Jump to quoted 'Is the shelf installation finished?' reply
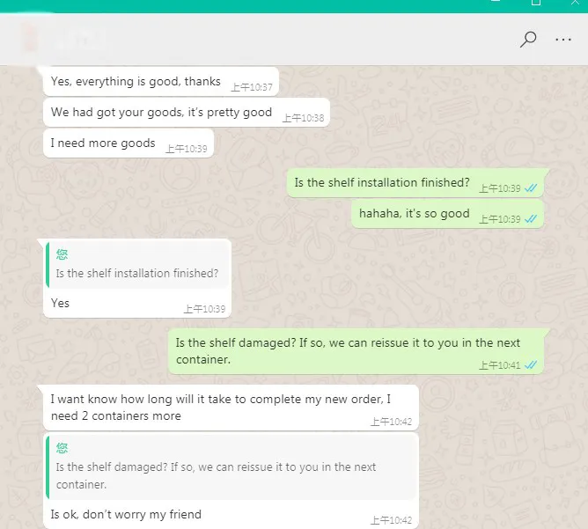This screenshot has width=588, height=529. pyautogui.click(x=137, y=265)
